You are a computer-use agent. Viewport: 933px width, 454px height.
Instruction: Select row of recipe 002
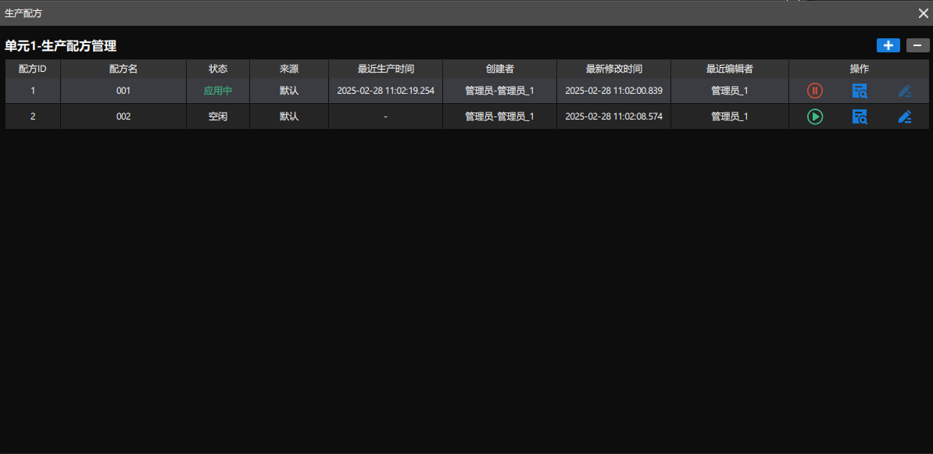pyautogui.click(x=313, y=116)
